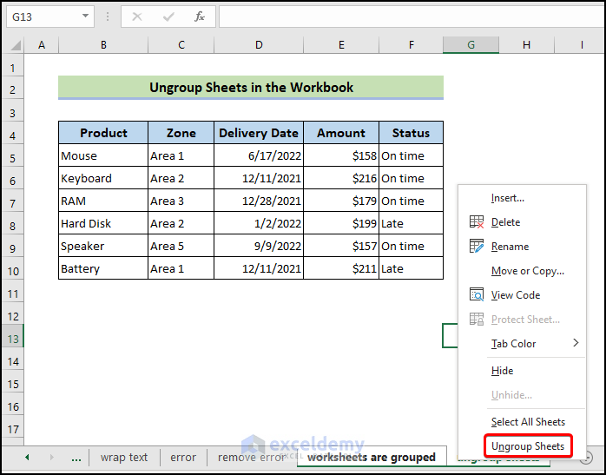Viewport: 606px width, 475px height.
Task: Click the formula bar confirm checkmark icon
Action: 168,16
